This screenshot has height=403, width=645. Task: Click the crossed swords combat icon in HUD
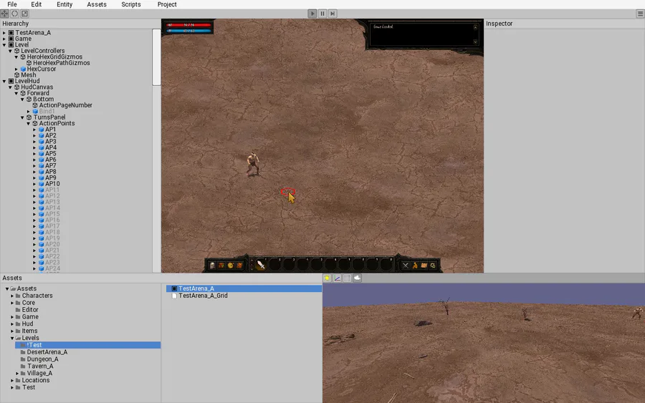click(406, 266)
